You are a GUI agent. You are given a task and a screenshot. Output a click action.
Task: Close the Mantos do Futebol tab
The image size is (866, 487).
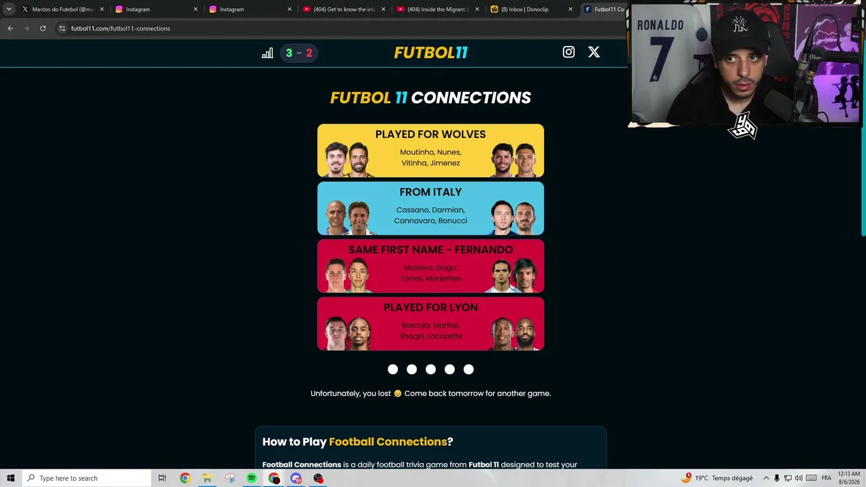tap(102, 9)
